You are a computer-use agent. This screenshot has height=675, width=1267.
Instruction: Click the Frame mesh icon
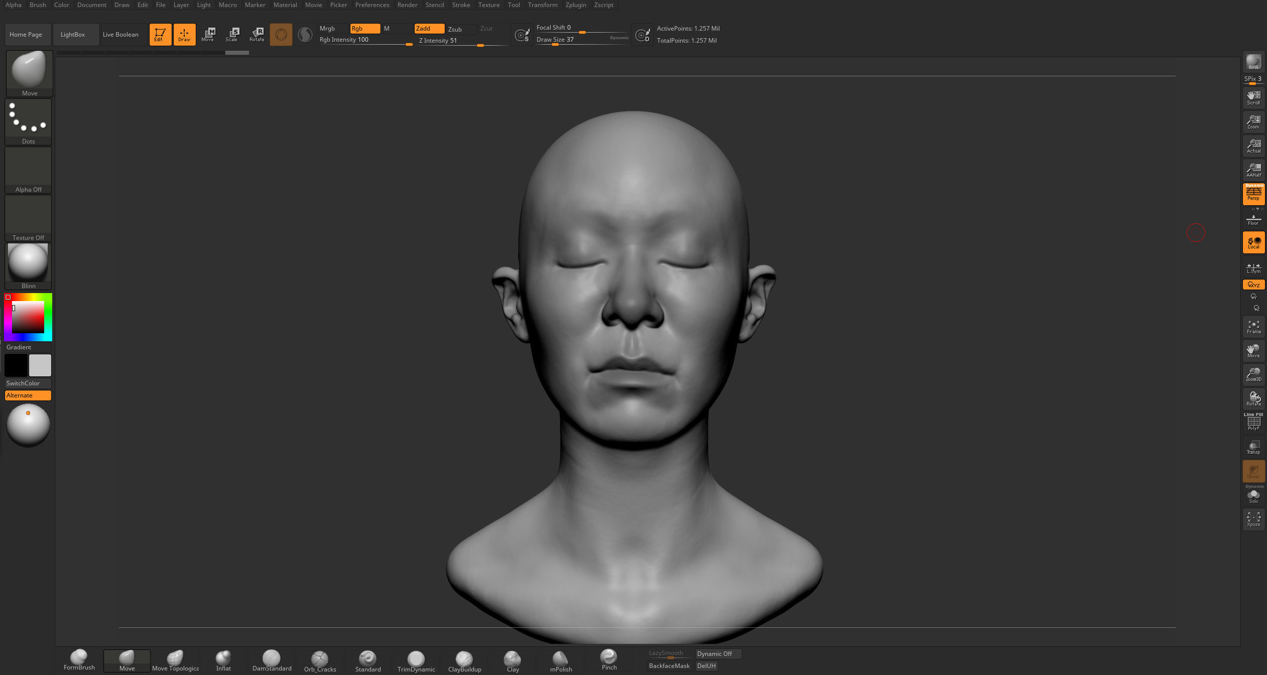click(1253, 327)
